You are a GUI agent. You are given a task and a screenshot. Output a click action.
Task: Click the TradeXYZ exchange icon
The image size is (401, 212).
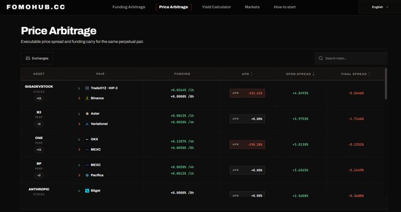pos(87,88)
